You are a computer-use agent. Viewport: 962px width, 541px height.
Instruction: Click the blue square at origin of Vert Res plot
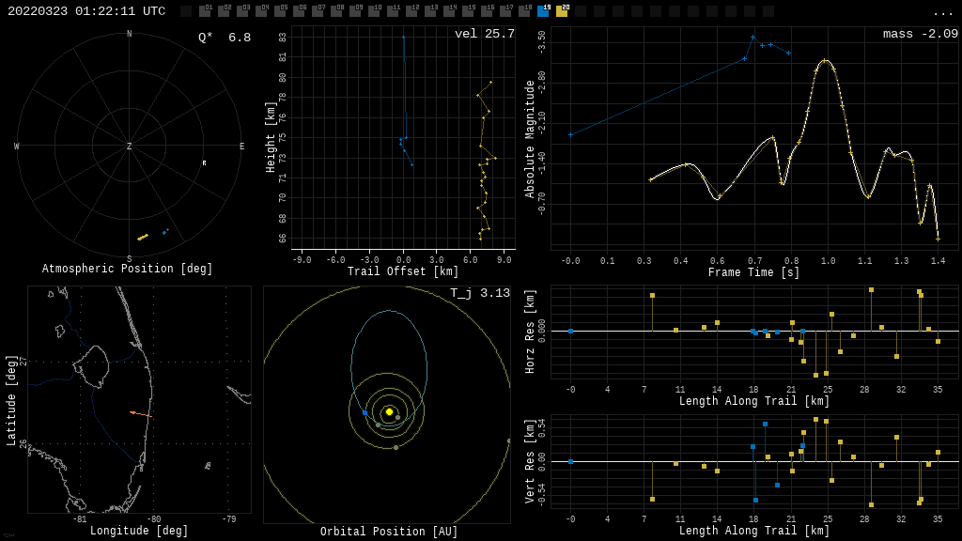click(x=570, y=461)
